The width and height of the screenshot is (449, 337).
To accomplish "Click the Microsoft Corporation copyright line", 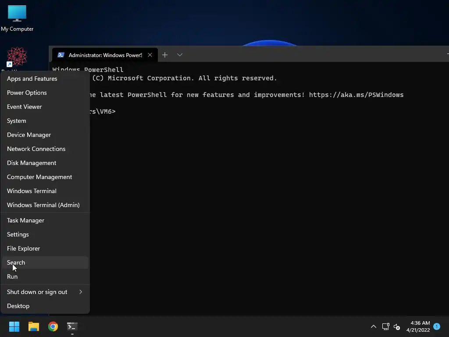I will [x=185, y=78].
